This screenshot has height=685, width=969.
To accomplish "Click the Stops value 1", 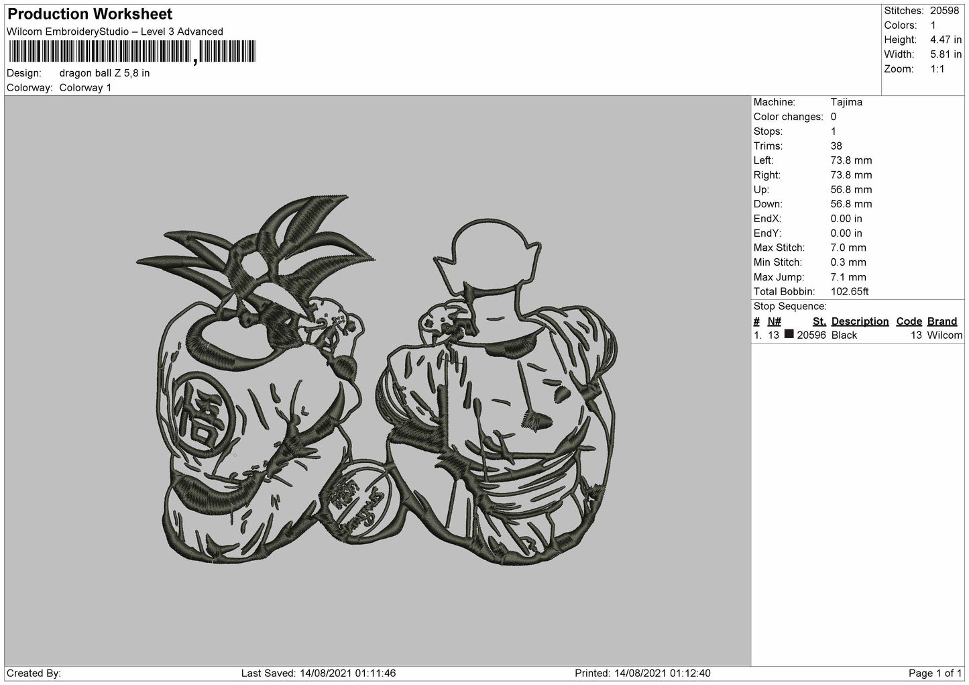I will pyautogui.click(x=834, y=131).
